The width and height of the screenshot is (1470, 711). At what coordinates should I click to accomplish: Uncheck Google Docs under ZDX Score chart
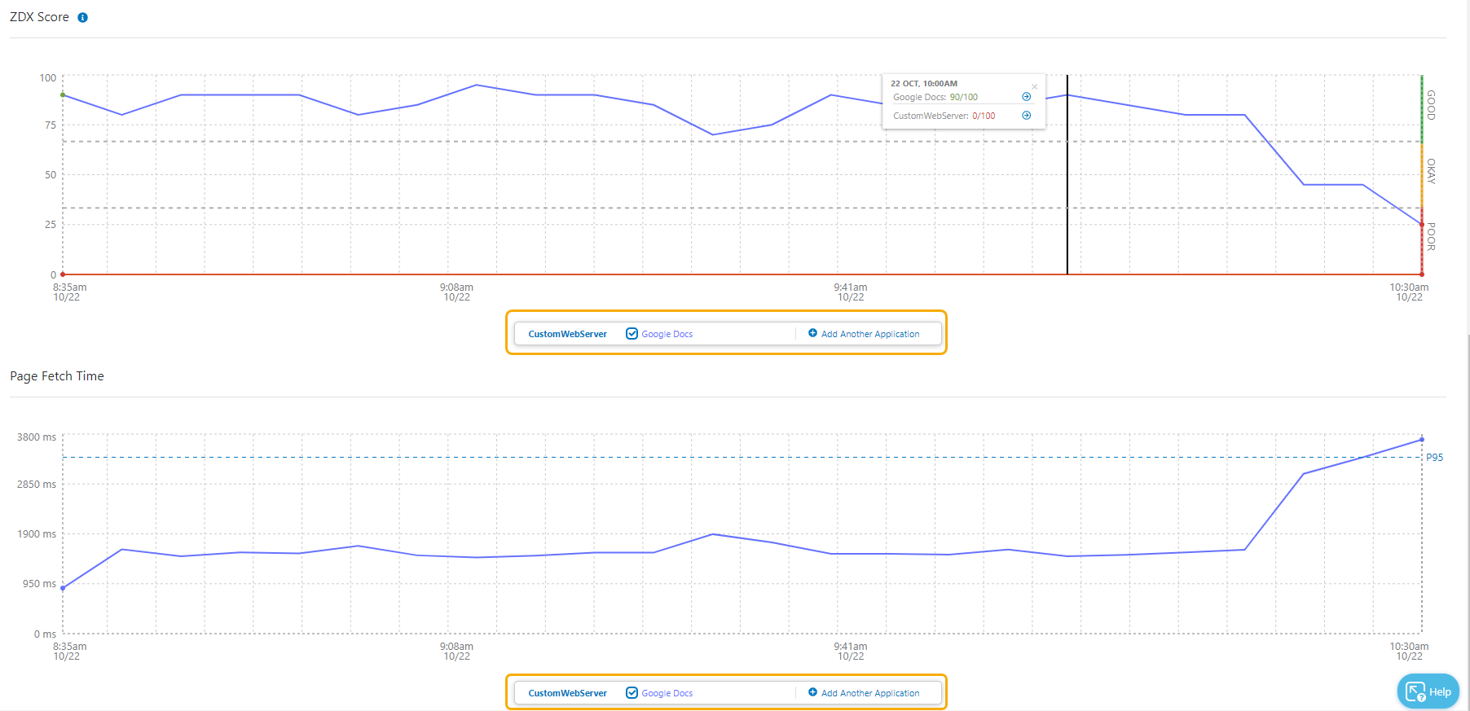tap(632, 334)
